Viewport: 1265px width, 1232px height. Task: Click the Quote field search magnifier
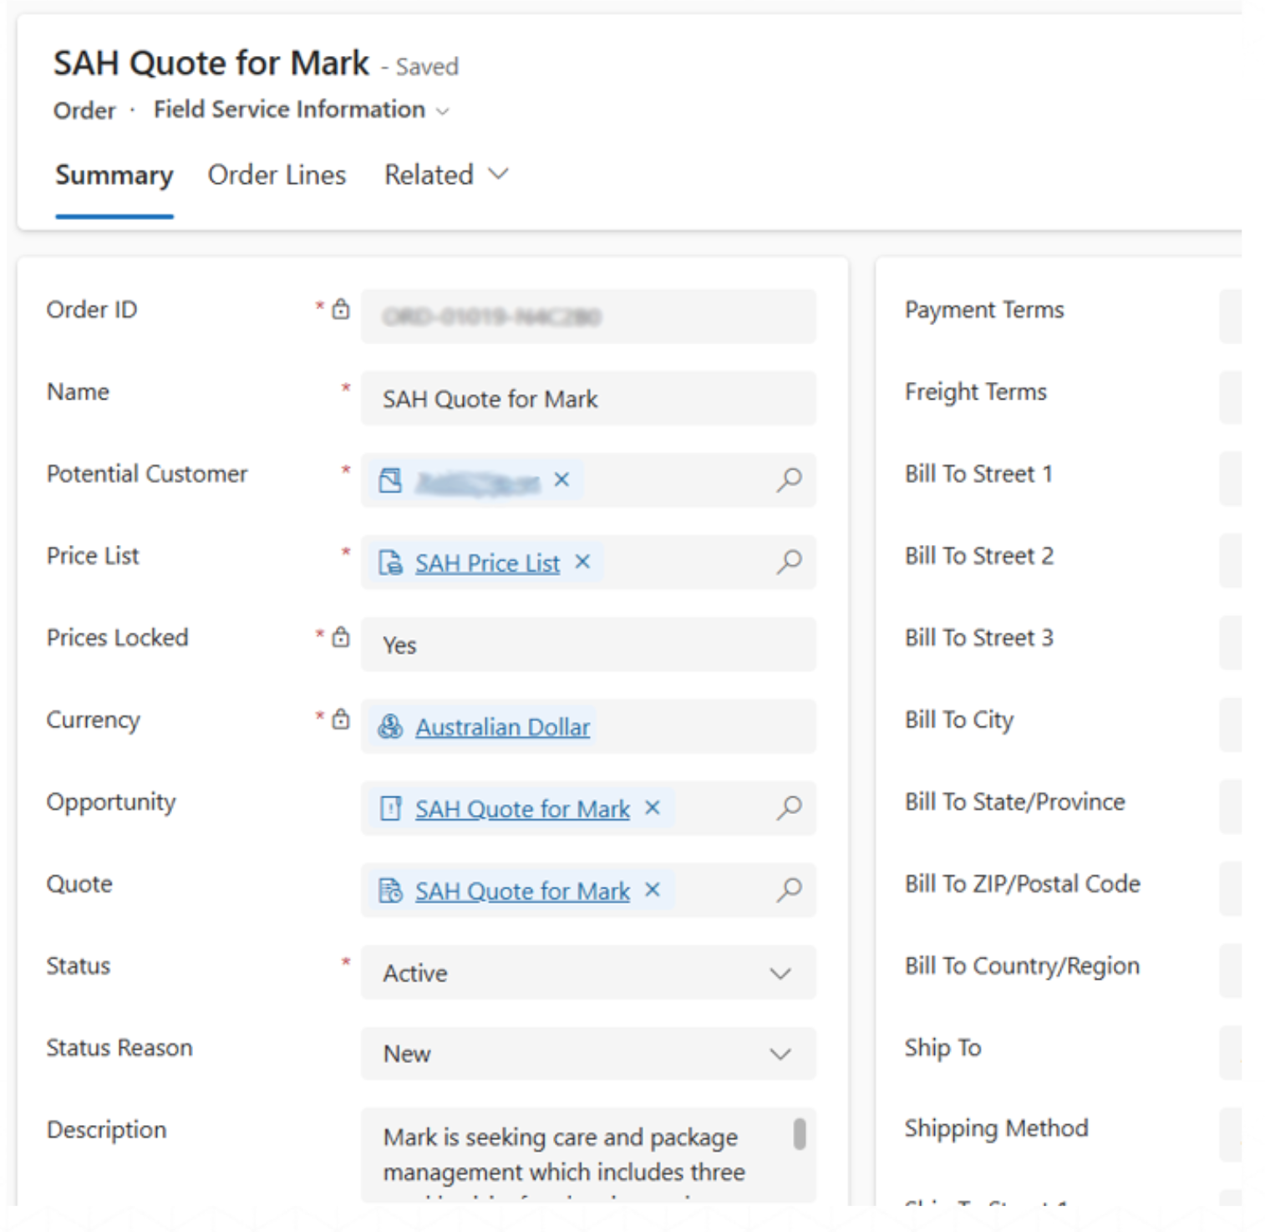tap(789, 889)
